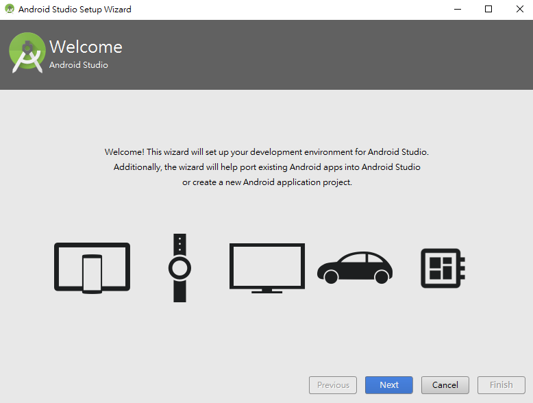Click the greyed-out Finish button
The height and width of the screenshot is (403, 533).
point(501,385)
